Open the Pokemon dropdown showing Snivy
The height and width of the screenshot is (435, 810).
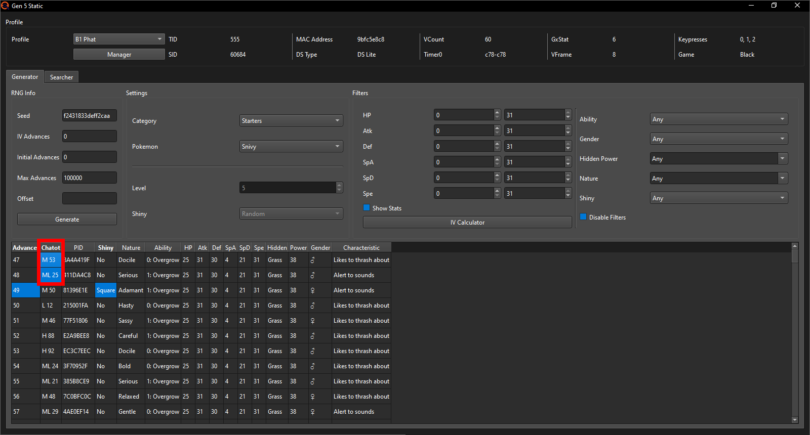[291, 147]
